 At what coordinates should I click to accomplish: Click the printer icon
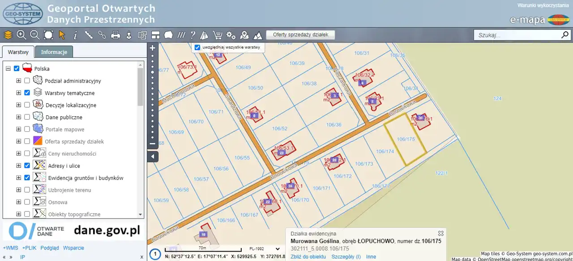(115, 35)
